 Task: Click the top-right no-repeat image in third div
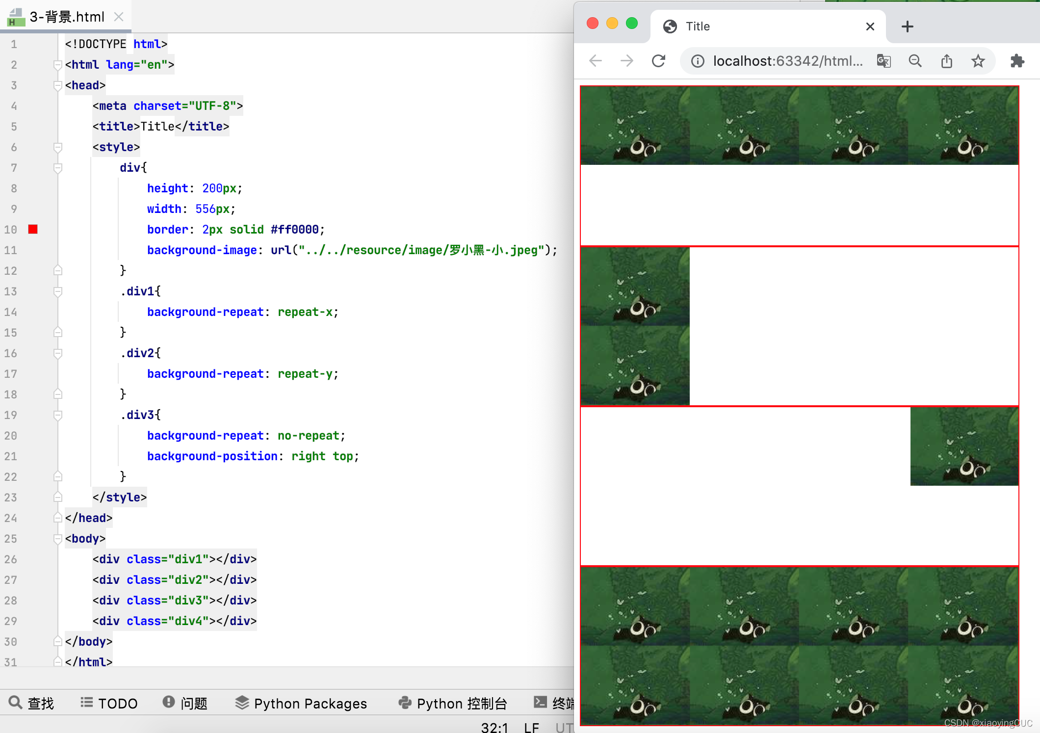964,446
